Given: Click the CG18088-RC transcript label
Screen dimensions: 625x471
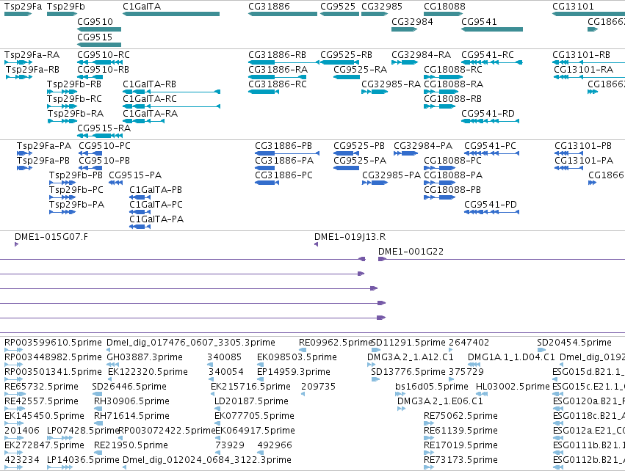Looking at the screenshot, I should pyautogui.click(x=453, y=70).
